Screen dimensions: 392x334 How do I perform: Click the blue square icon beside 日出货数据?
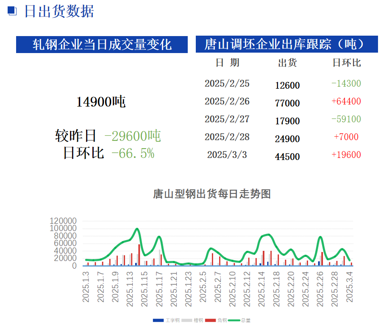pos(12,11)
